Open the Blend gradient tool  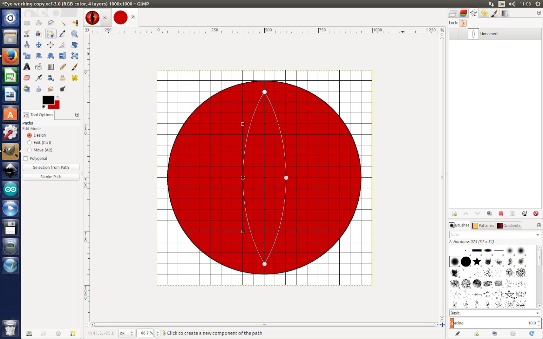(50, 67)
